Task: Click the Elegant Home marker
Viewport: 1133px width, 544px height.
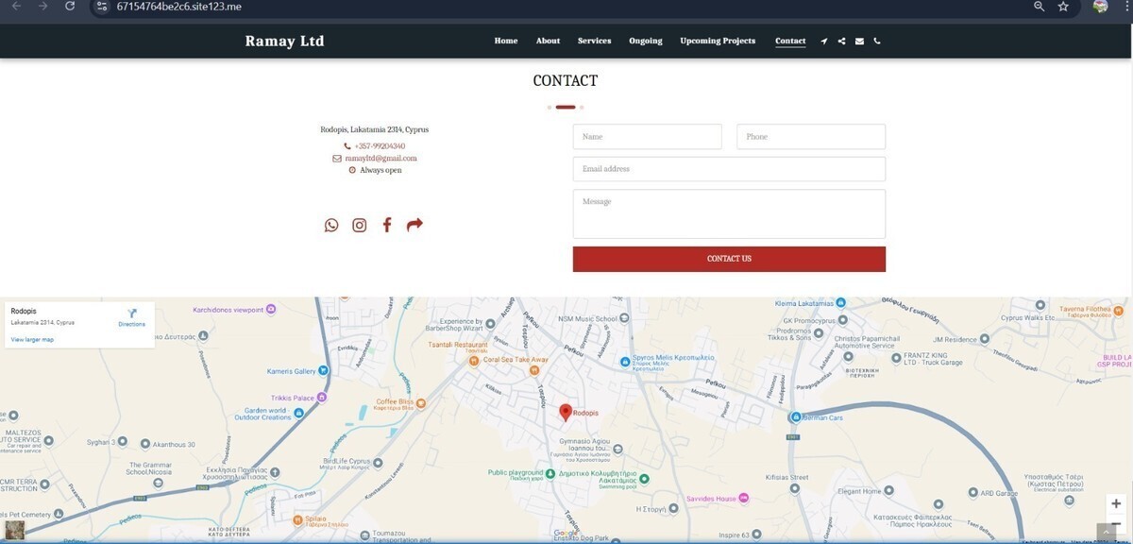Action: point(890,491)
